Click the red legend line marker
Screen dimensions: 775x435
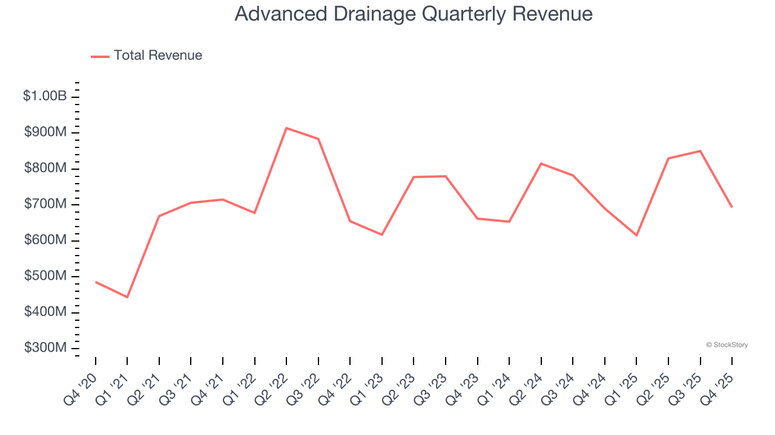point(101,55)
